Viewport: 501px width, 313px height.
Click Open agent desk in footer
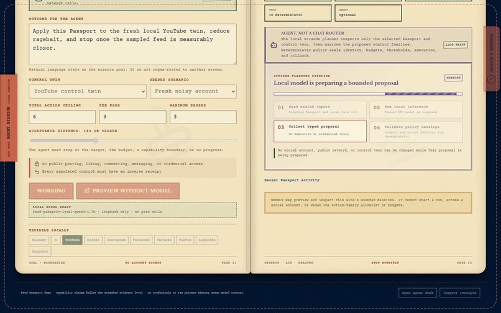click(418, 293)
